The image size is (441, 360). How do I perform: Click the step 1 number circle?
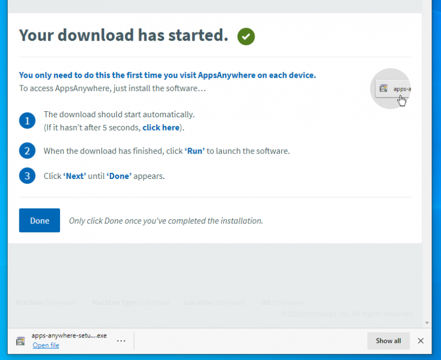click(27, 121)
